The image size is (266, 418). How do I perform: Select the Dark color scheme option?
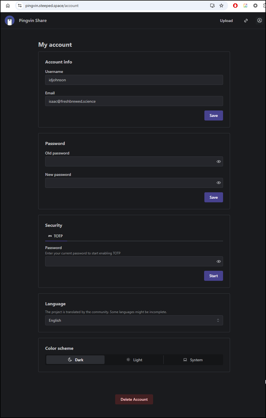point(75,360)
